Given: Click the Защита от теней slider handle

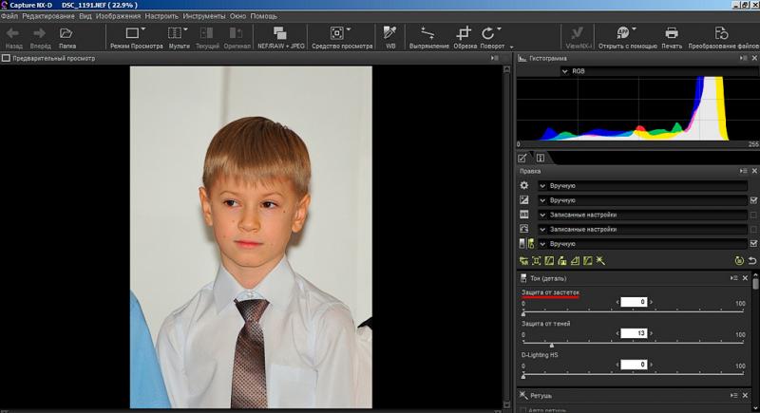Looking at the screenshot, I should (552, 345).
